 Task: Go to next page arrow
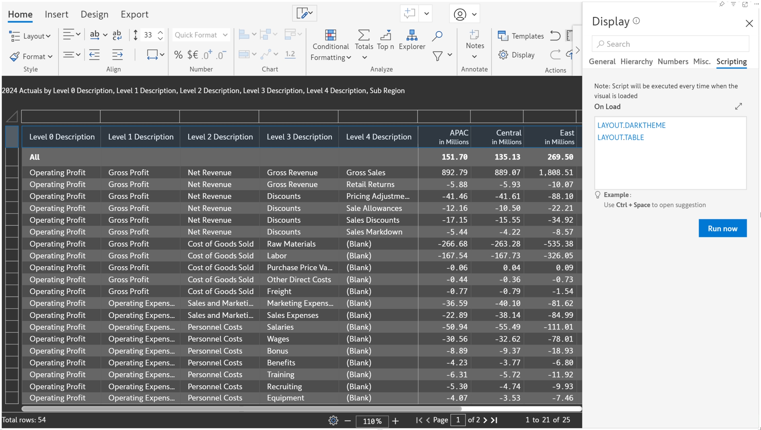485,420
